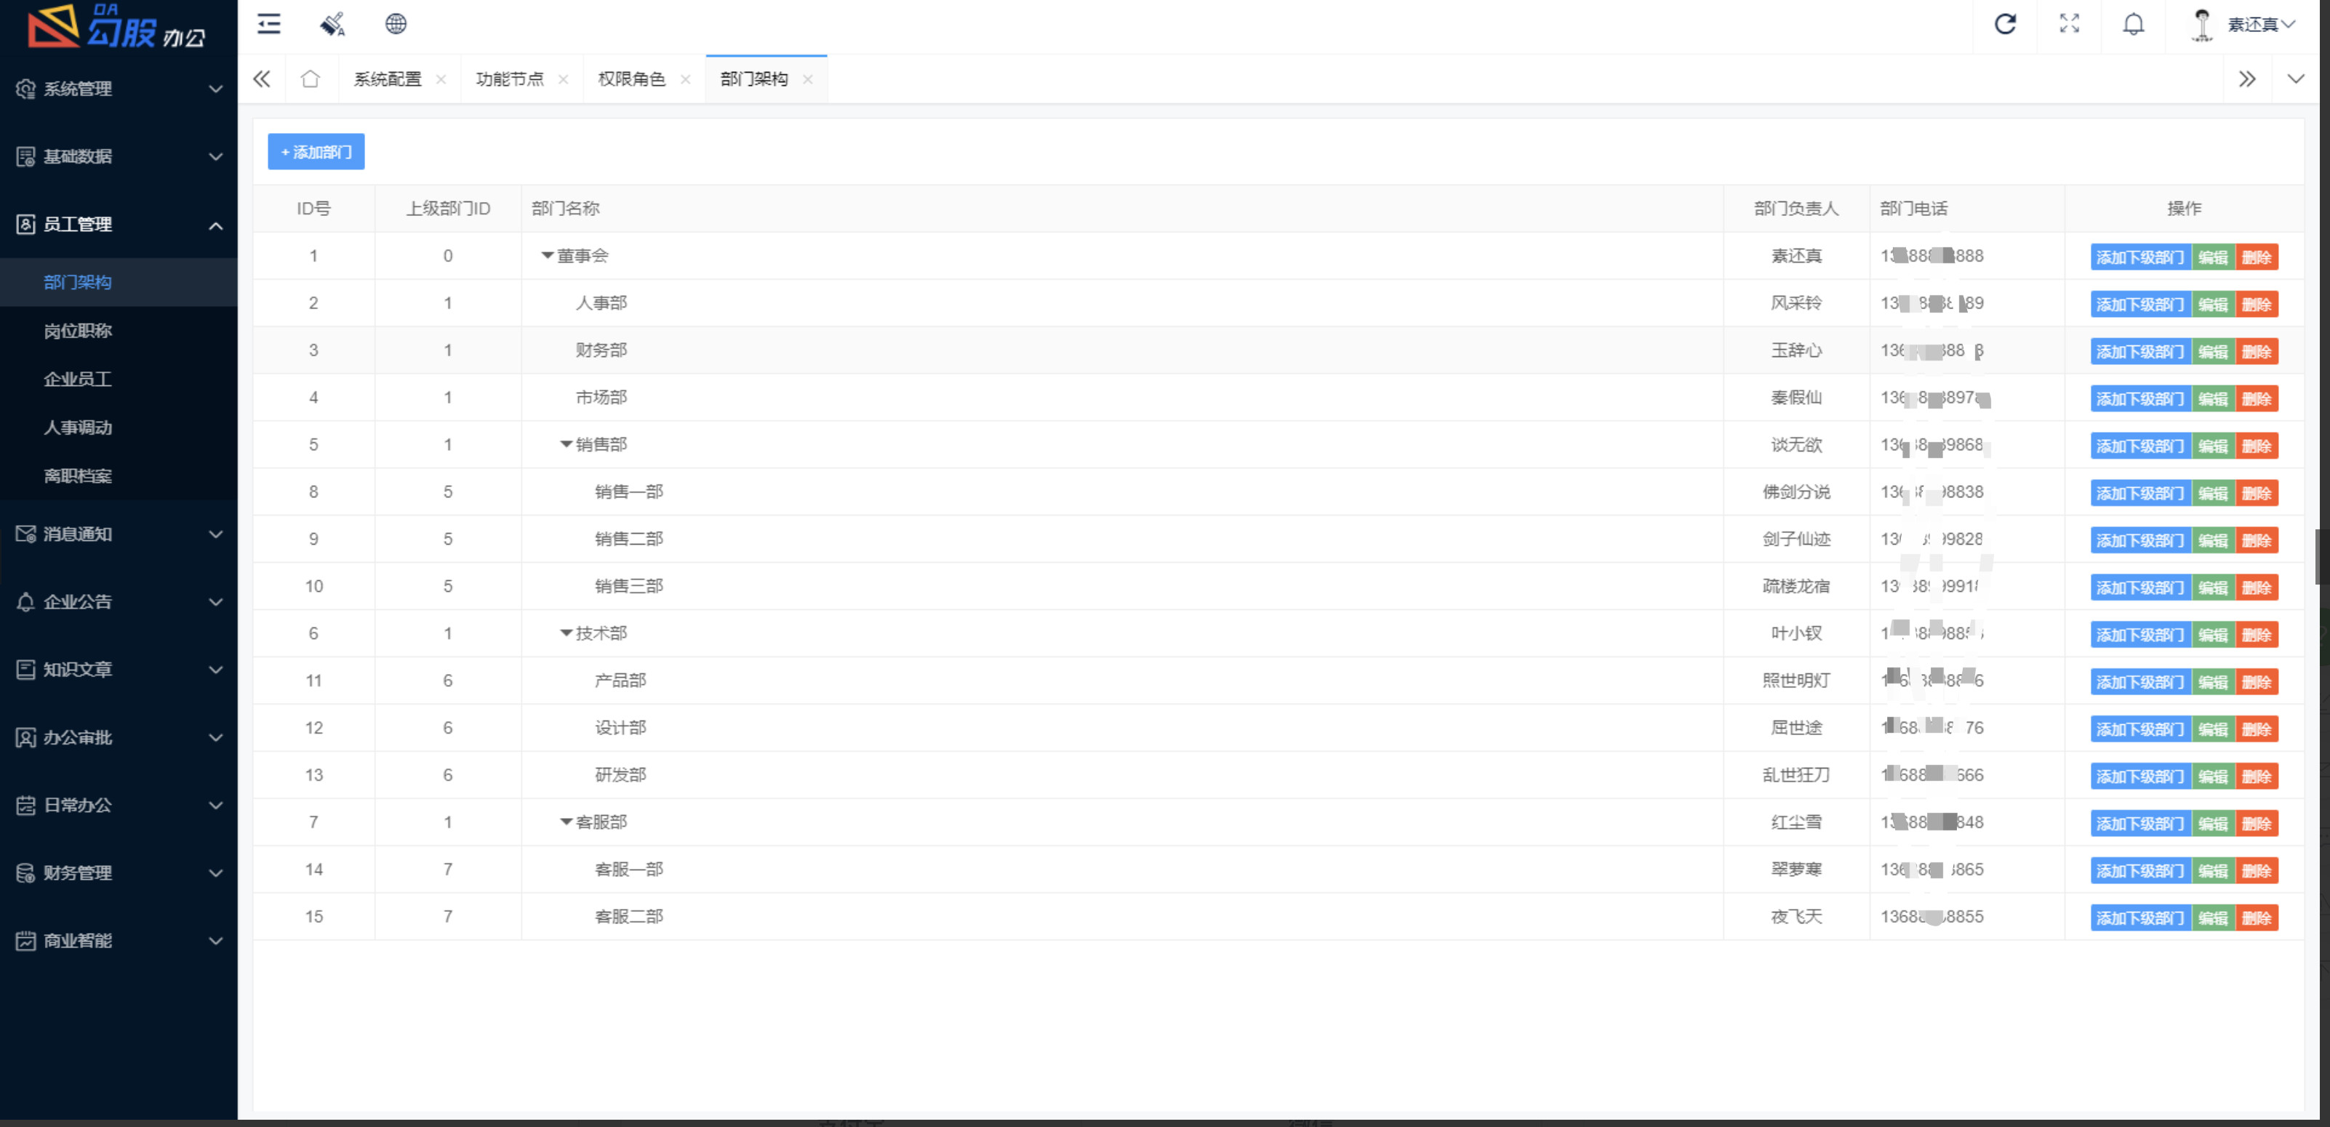Switch to the 功能节点 tab
The height and width of the screenshot is (1127, 2330).
509,79
